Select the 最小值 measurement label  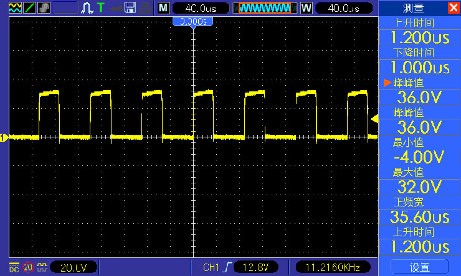tap(409, 142)
